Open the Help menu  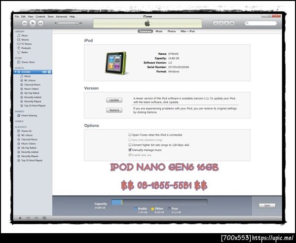[72, 17]
